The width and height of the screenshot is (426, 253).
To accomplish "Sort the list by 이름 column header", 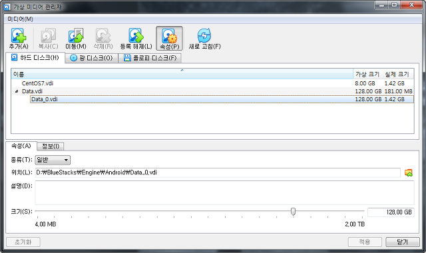I will point(182,74).
